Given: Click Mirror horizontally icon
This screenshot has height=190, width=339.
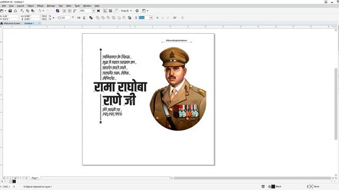Looking at the screenshot, I should tap(79, 17).
